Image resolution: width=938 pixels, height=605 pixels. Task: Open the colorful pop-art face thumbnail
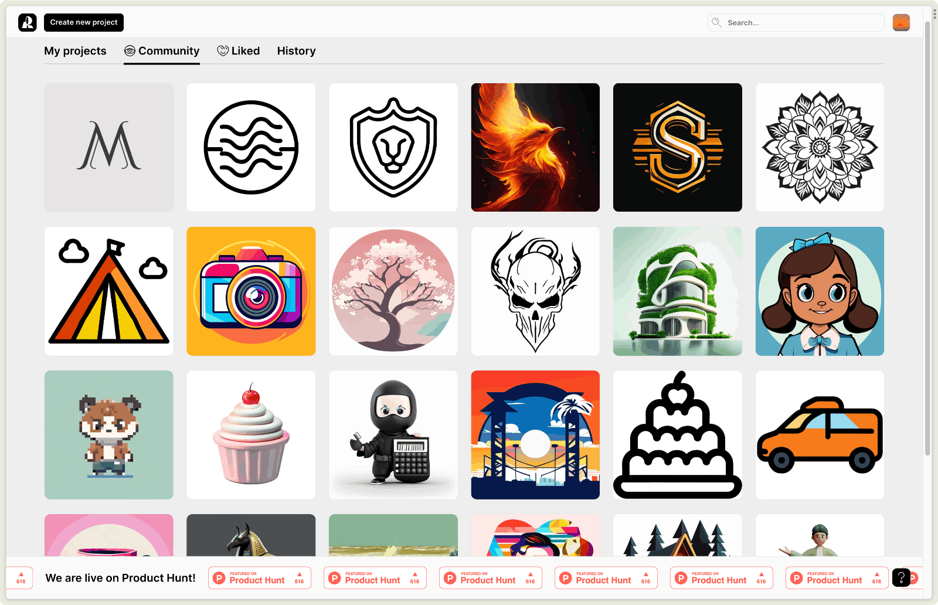click(x=535, y=535)
